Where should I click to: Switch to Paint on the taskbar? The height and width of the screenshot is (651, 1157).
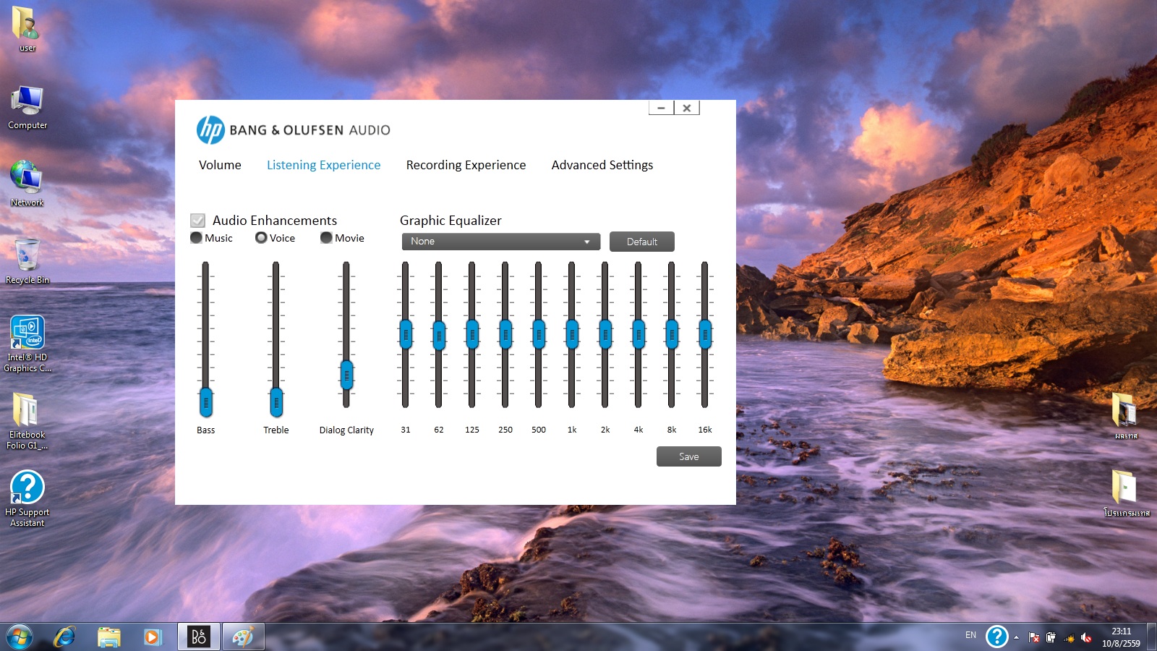point(243,637)
